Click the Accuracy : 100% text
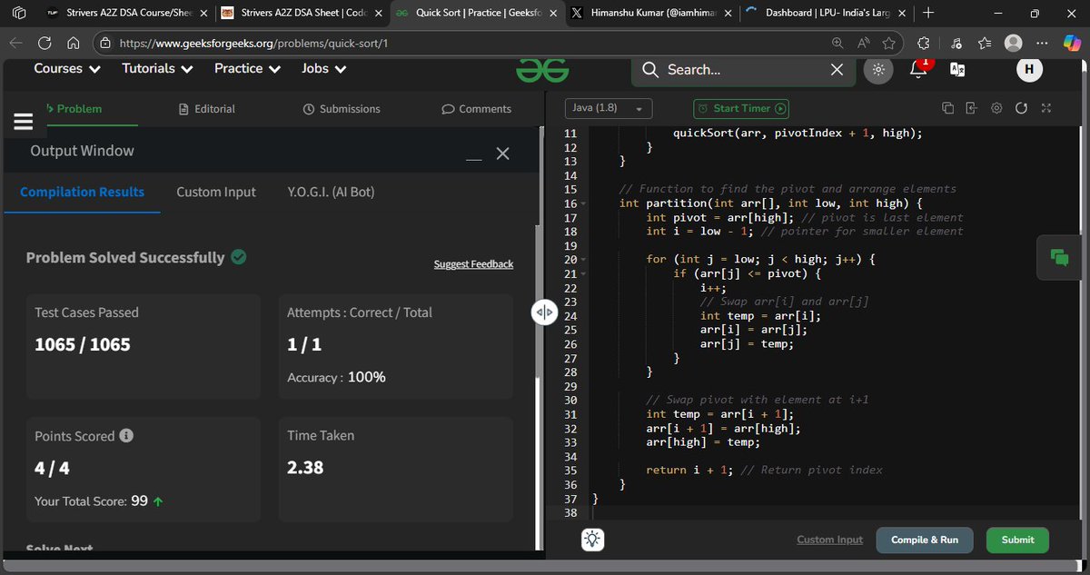Viewport: 1090px width, 575px height. coord(336,376)
